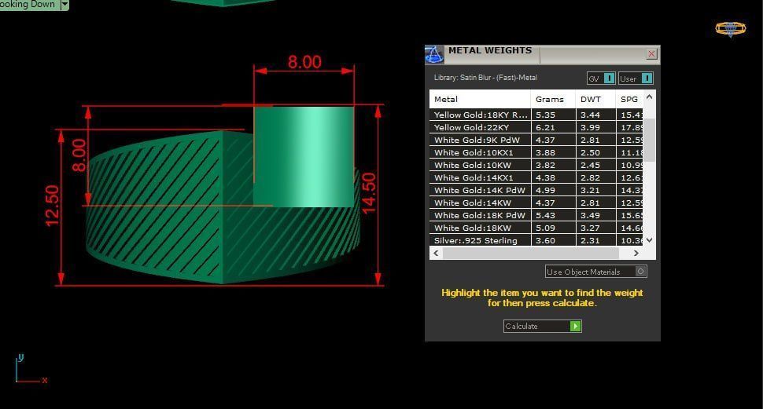This screenshot has width=763, height=409.
Task: Sort by the SPG column header
Action: [629, 99]
